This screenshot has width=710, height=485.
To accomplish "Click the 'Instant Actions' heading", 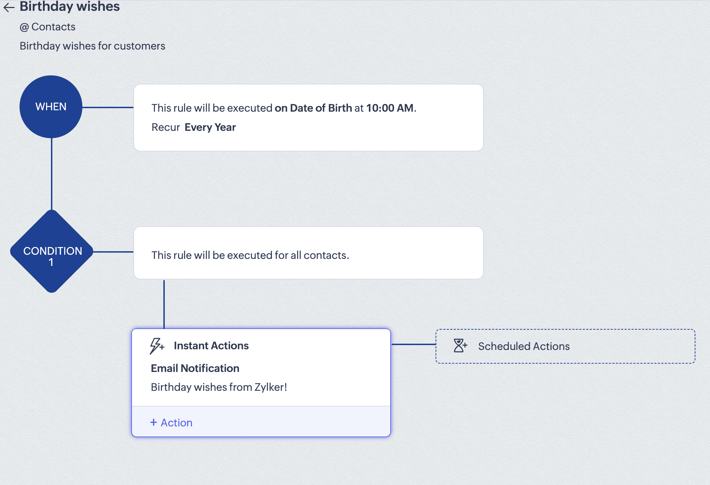I will click(x=211, y=346).
